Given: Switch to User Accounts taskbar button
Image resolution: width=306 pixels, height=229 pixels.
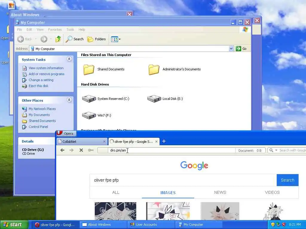Looking at the screenshot, I should tap(151, 225).
